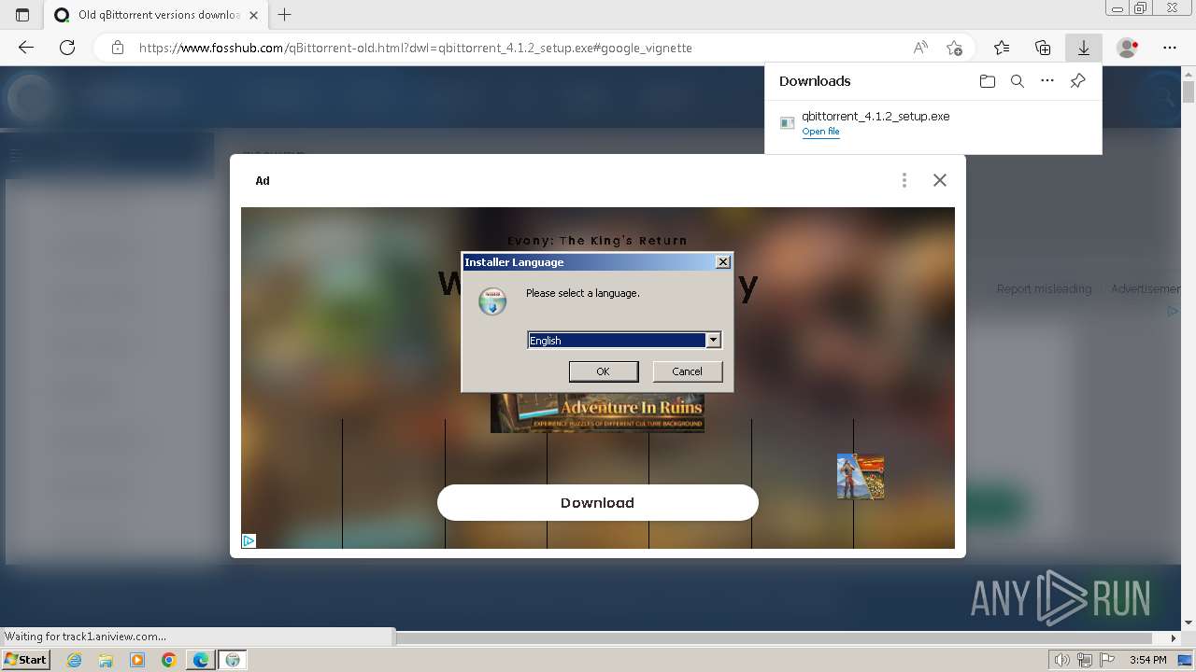Click the clock showing 3:54 PM
The height and width of the screenshot is (672, 1196).
(1147, 660)
